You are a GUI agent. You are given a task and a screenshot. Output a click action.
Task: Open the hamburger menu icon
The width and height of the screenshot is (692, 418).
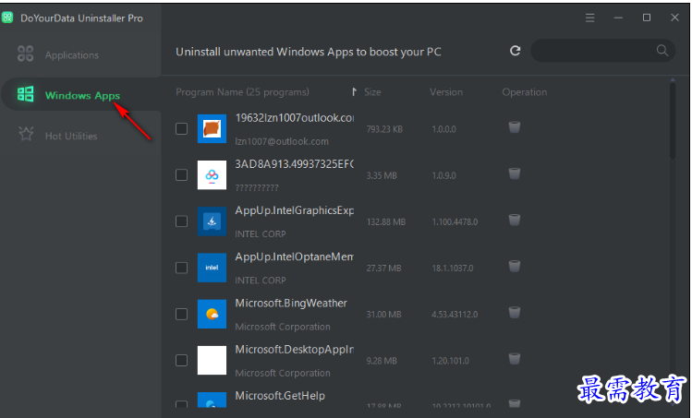(x=590, y=18)
